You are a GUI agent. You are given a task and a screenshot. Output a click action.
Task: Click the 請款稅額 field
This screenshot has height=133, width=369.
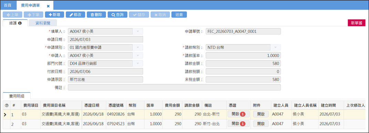click(x=243, y=71)
